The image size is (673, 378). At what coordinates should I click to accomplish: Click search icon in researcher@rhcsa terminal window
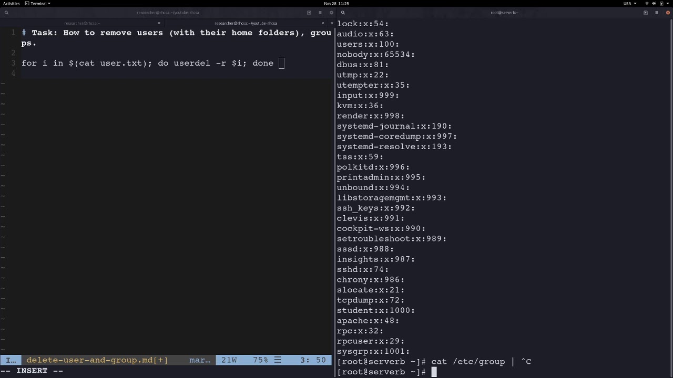pos(6,13)
